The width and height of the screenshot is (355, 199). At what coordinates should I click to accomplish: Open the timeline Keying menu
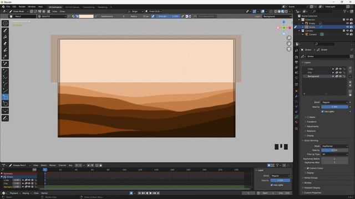click(27, 193)
